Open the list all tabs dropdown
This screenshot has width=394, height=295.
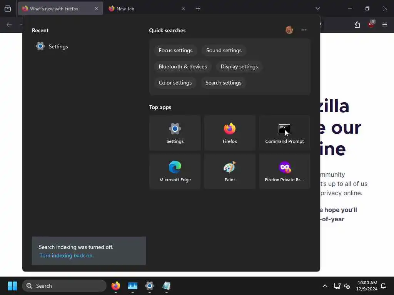tap(317, 8)
